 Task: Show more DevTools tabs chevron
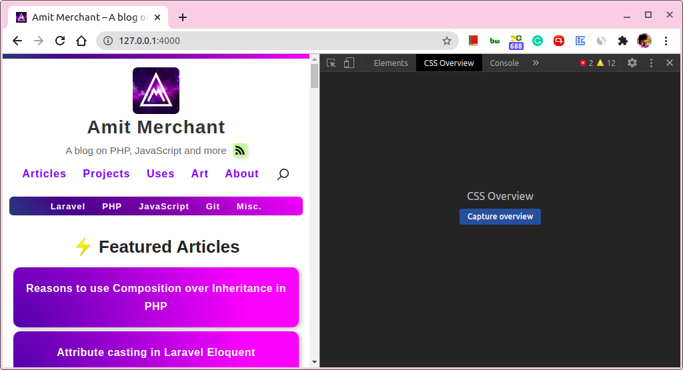coord(536,63)
